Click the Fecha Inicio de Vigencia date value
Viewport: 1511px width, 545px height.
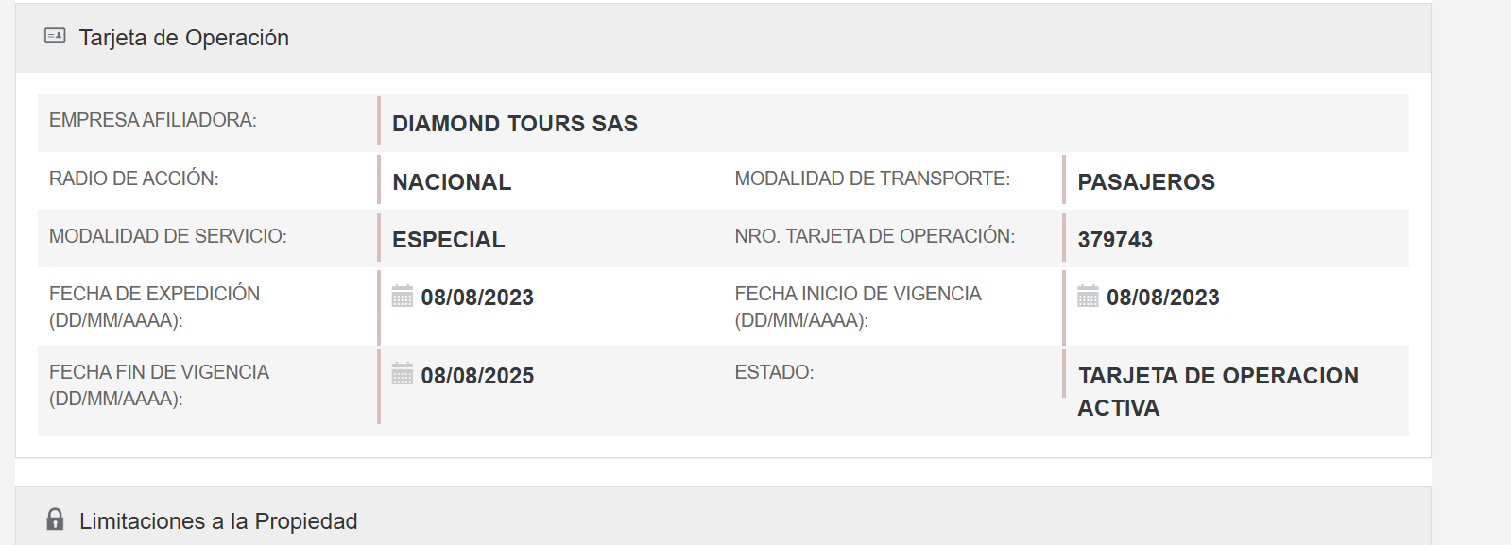(1163, 298)
